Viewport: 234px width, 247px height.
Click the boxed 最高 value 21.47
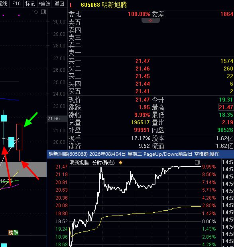click(226, 107)
